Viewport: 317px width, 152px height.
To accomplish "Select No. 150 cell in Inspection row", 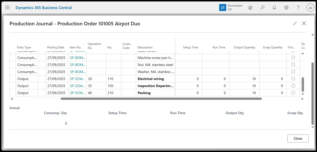I will [113, 86].
